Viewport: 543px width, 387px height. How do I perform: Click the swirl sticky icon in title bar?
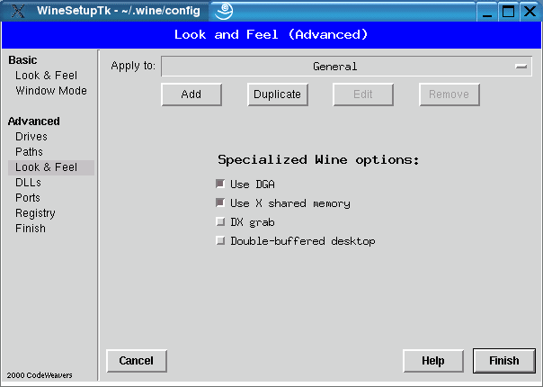point(224,11)
